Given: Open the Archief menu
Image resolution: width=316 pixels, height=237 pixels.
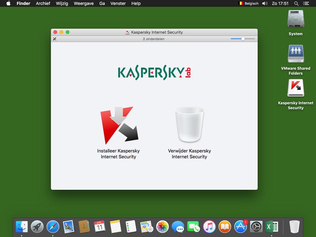Looking at the screenshot, I should coord(43,4).
